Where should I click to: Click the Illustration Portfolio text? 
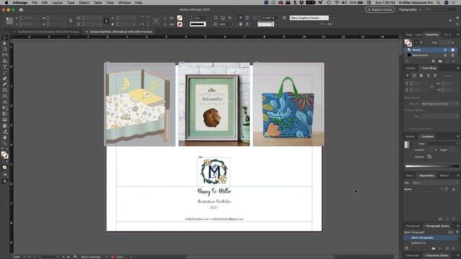tap(214, 201)
